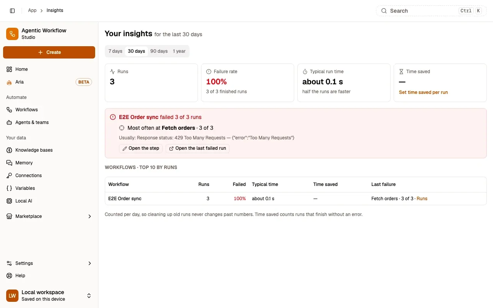The width and height of the screenshot is (493, 308).
Task: Click Set time saved per run
Action: [x=423, y=92]
